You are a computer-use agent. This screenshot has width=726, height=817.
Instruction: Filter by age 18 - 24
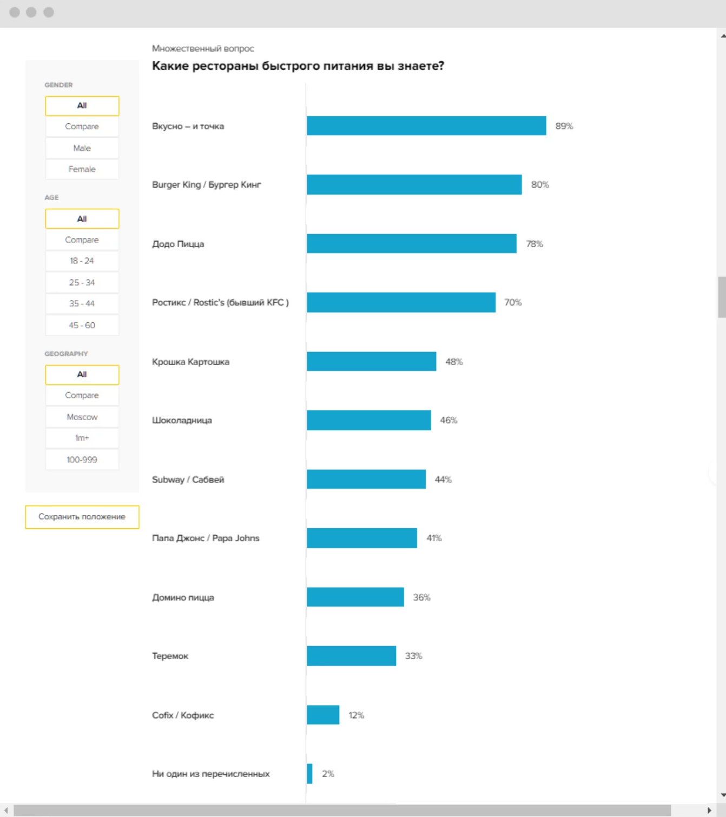click(82, 261)
